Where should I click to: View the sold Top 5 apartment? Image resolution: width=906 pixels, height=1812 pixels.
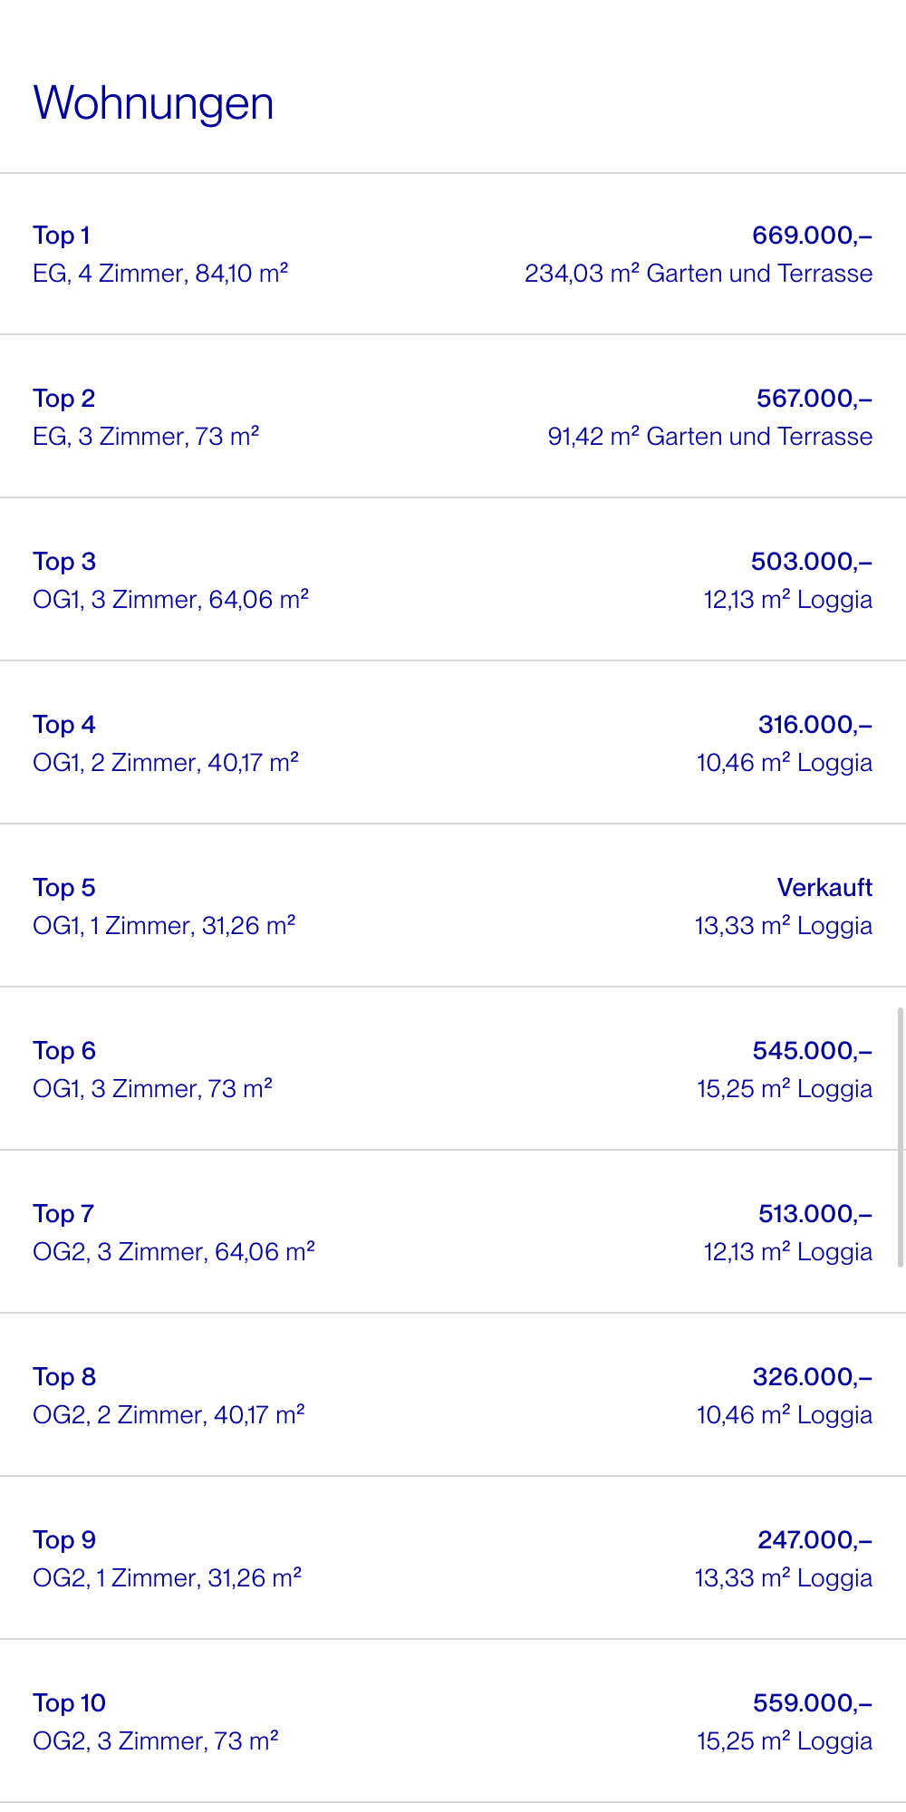(64, 888)
